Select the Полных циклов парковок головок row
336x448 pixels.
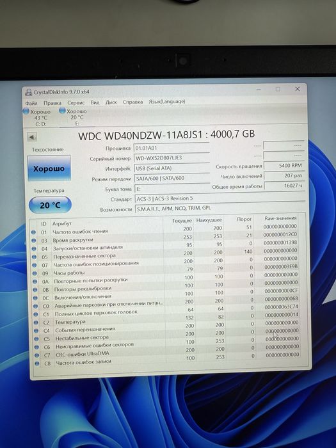point(166,310)
